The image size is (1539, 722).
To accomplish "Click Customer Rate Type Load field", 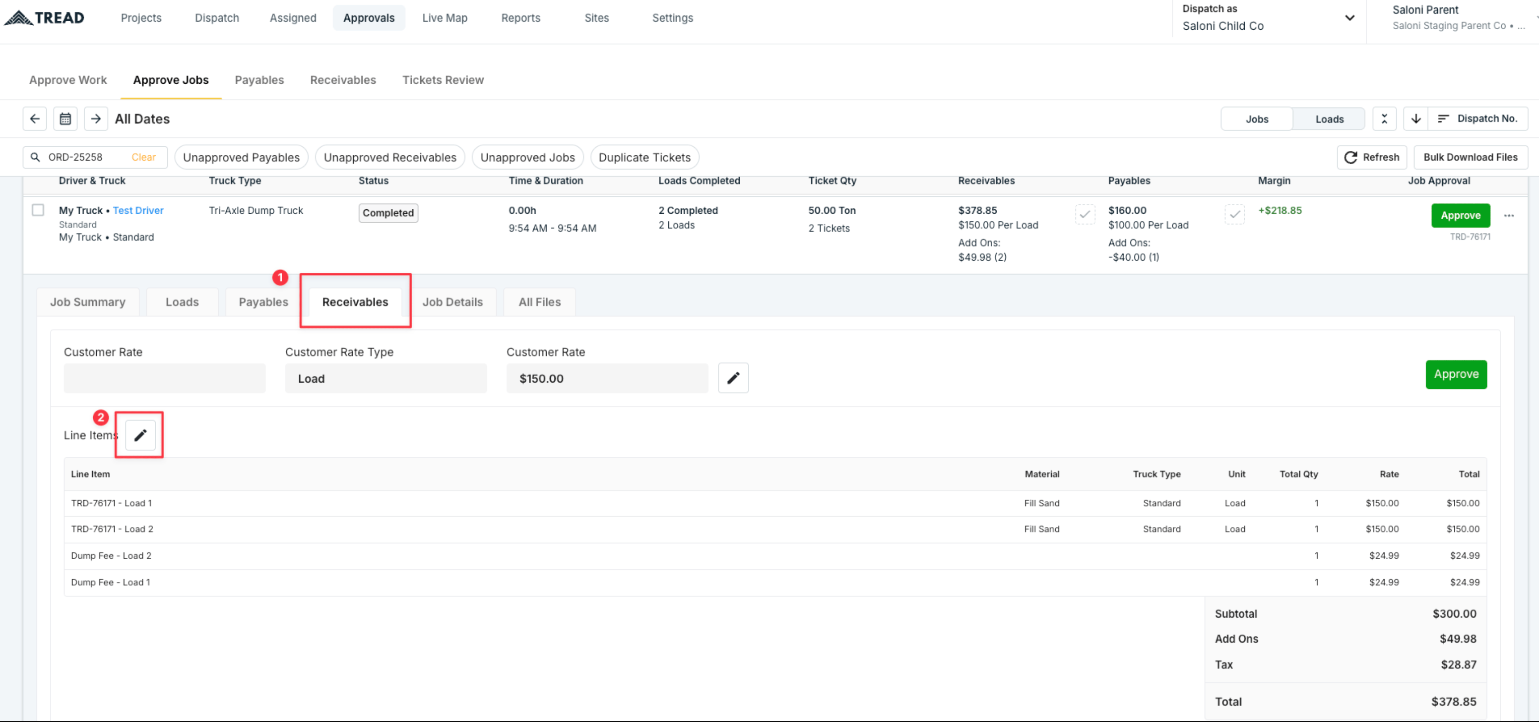I will click(x=386, y=379).
